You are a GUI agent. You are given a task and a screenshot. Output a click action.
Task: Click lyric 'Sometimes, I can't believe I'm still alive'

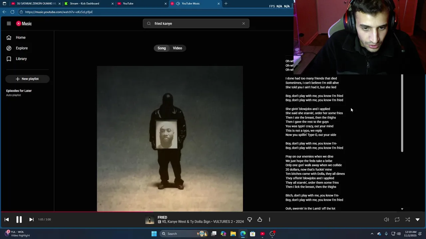tap(312, 83)
